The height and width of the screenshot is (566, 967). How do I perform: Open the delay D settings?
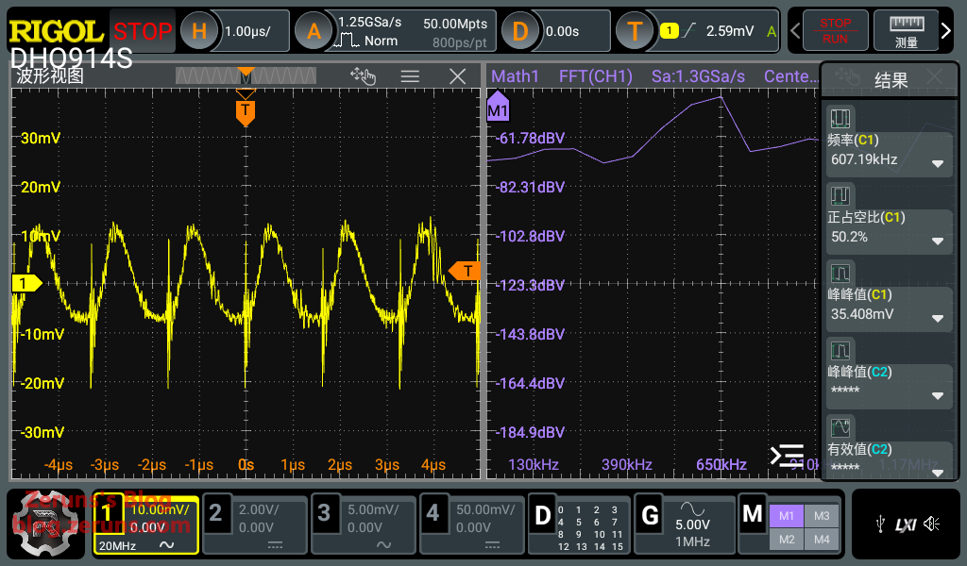point(519,31)
